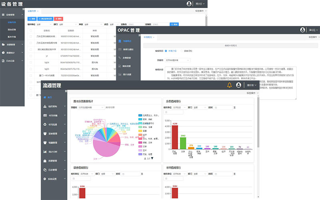Click 馆藏管理 icon in 流通管理 sidebar
320x200 pixels.
(45, 142)
